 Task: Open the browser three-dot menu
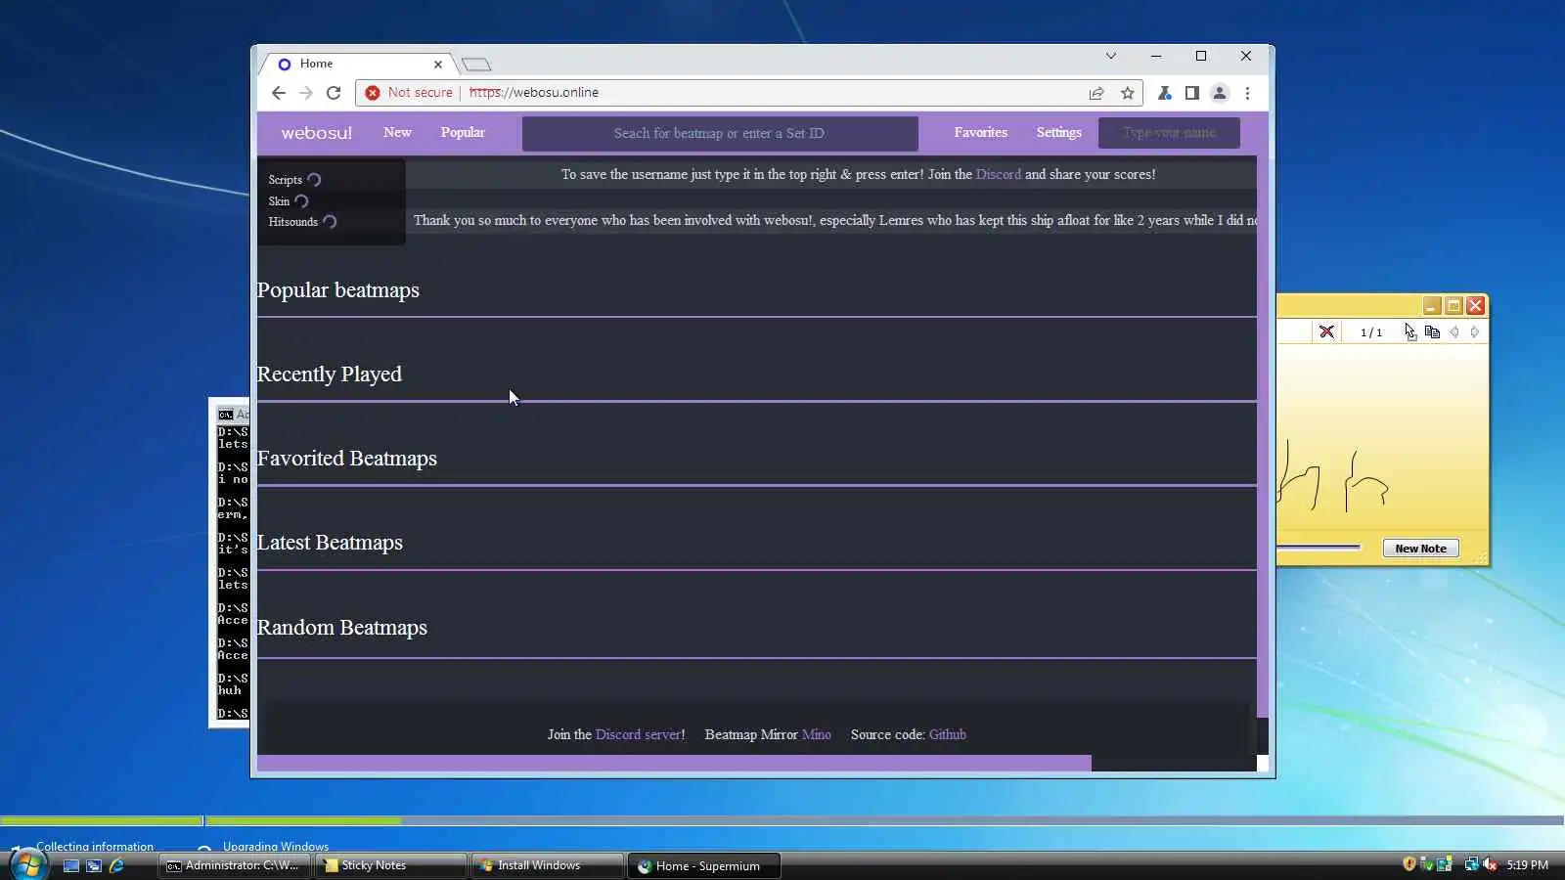[1247, 93]
